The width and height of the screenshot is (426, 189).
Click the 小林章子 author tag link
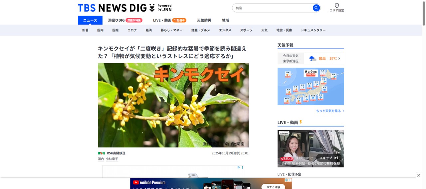[112, 159]
